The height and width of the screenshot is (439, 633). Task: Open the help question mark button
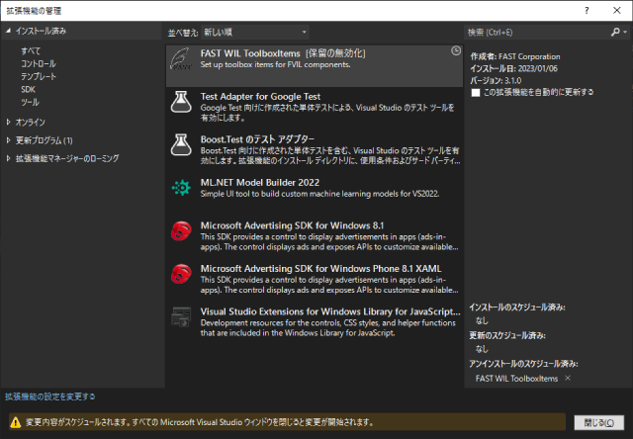587,11
